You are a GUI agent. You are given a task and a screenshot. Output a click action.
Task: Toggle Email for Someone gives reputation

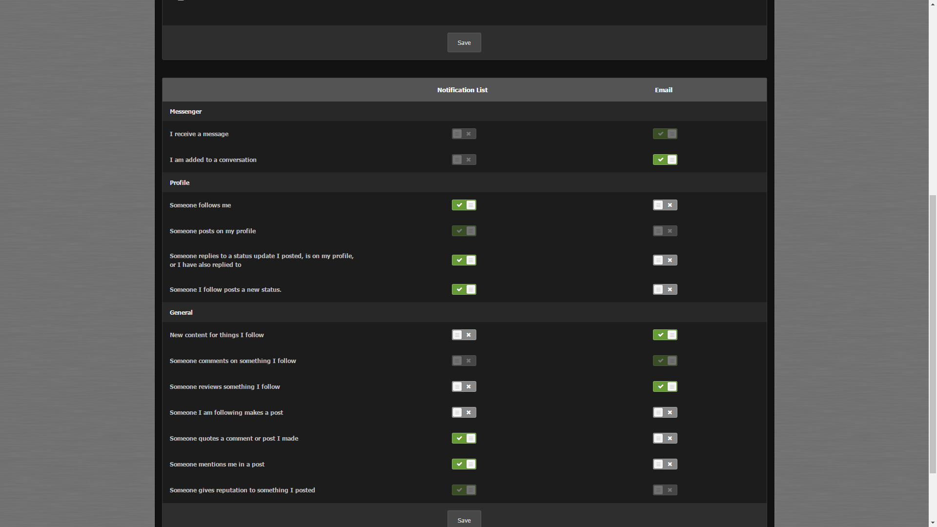coord(665,490)
